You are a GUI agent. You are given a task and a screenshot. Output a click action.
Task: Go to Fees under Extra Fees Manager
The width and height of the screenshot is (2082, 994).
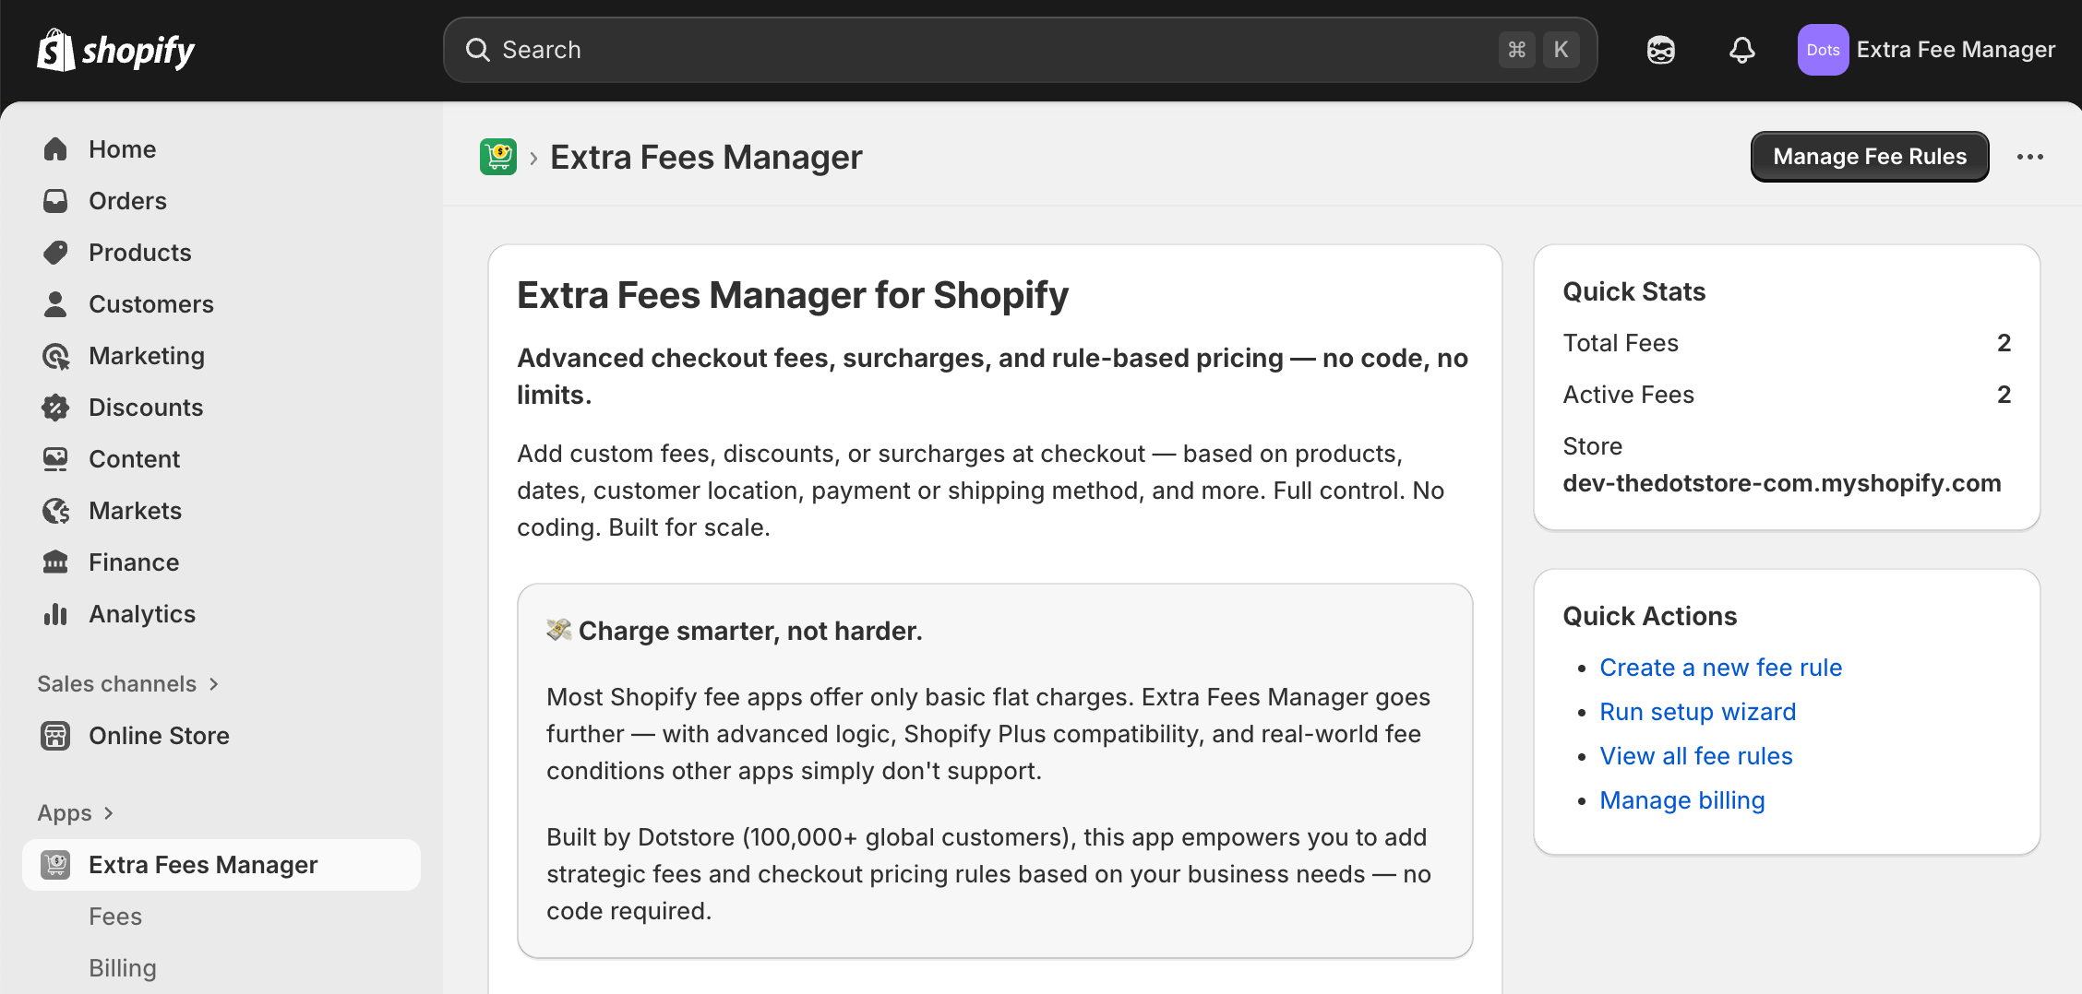click(115, 917)
